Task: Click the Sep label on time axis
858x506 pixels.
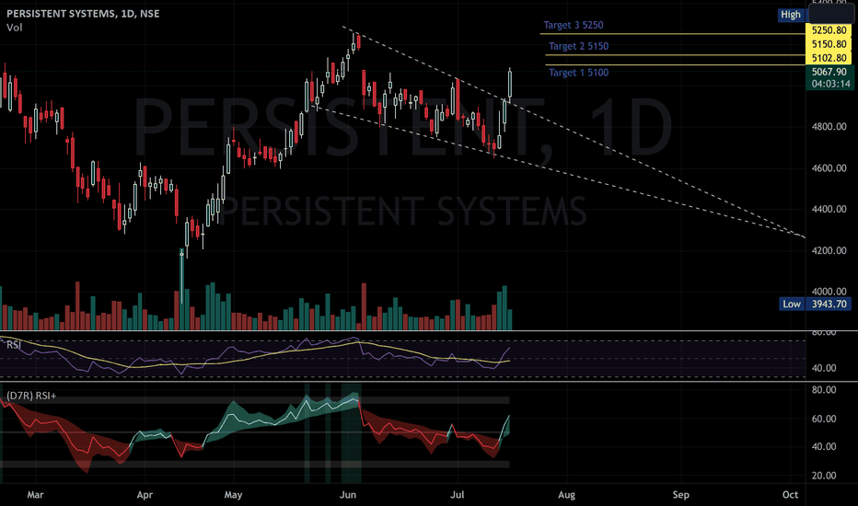Action: [680, 495]
